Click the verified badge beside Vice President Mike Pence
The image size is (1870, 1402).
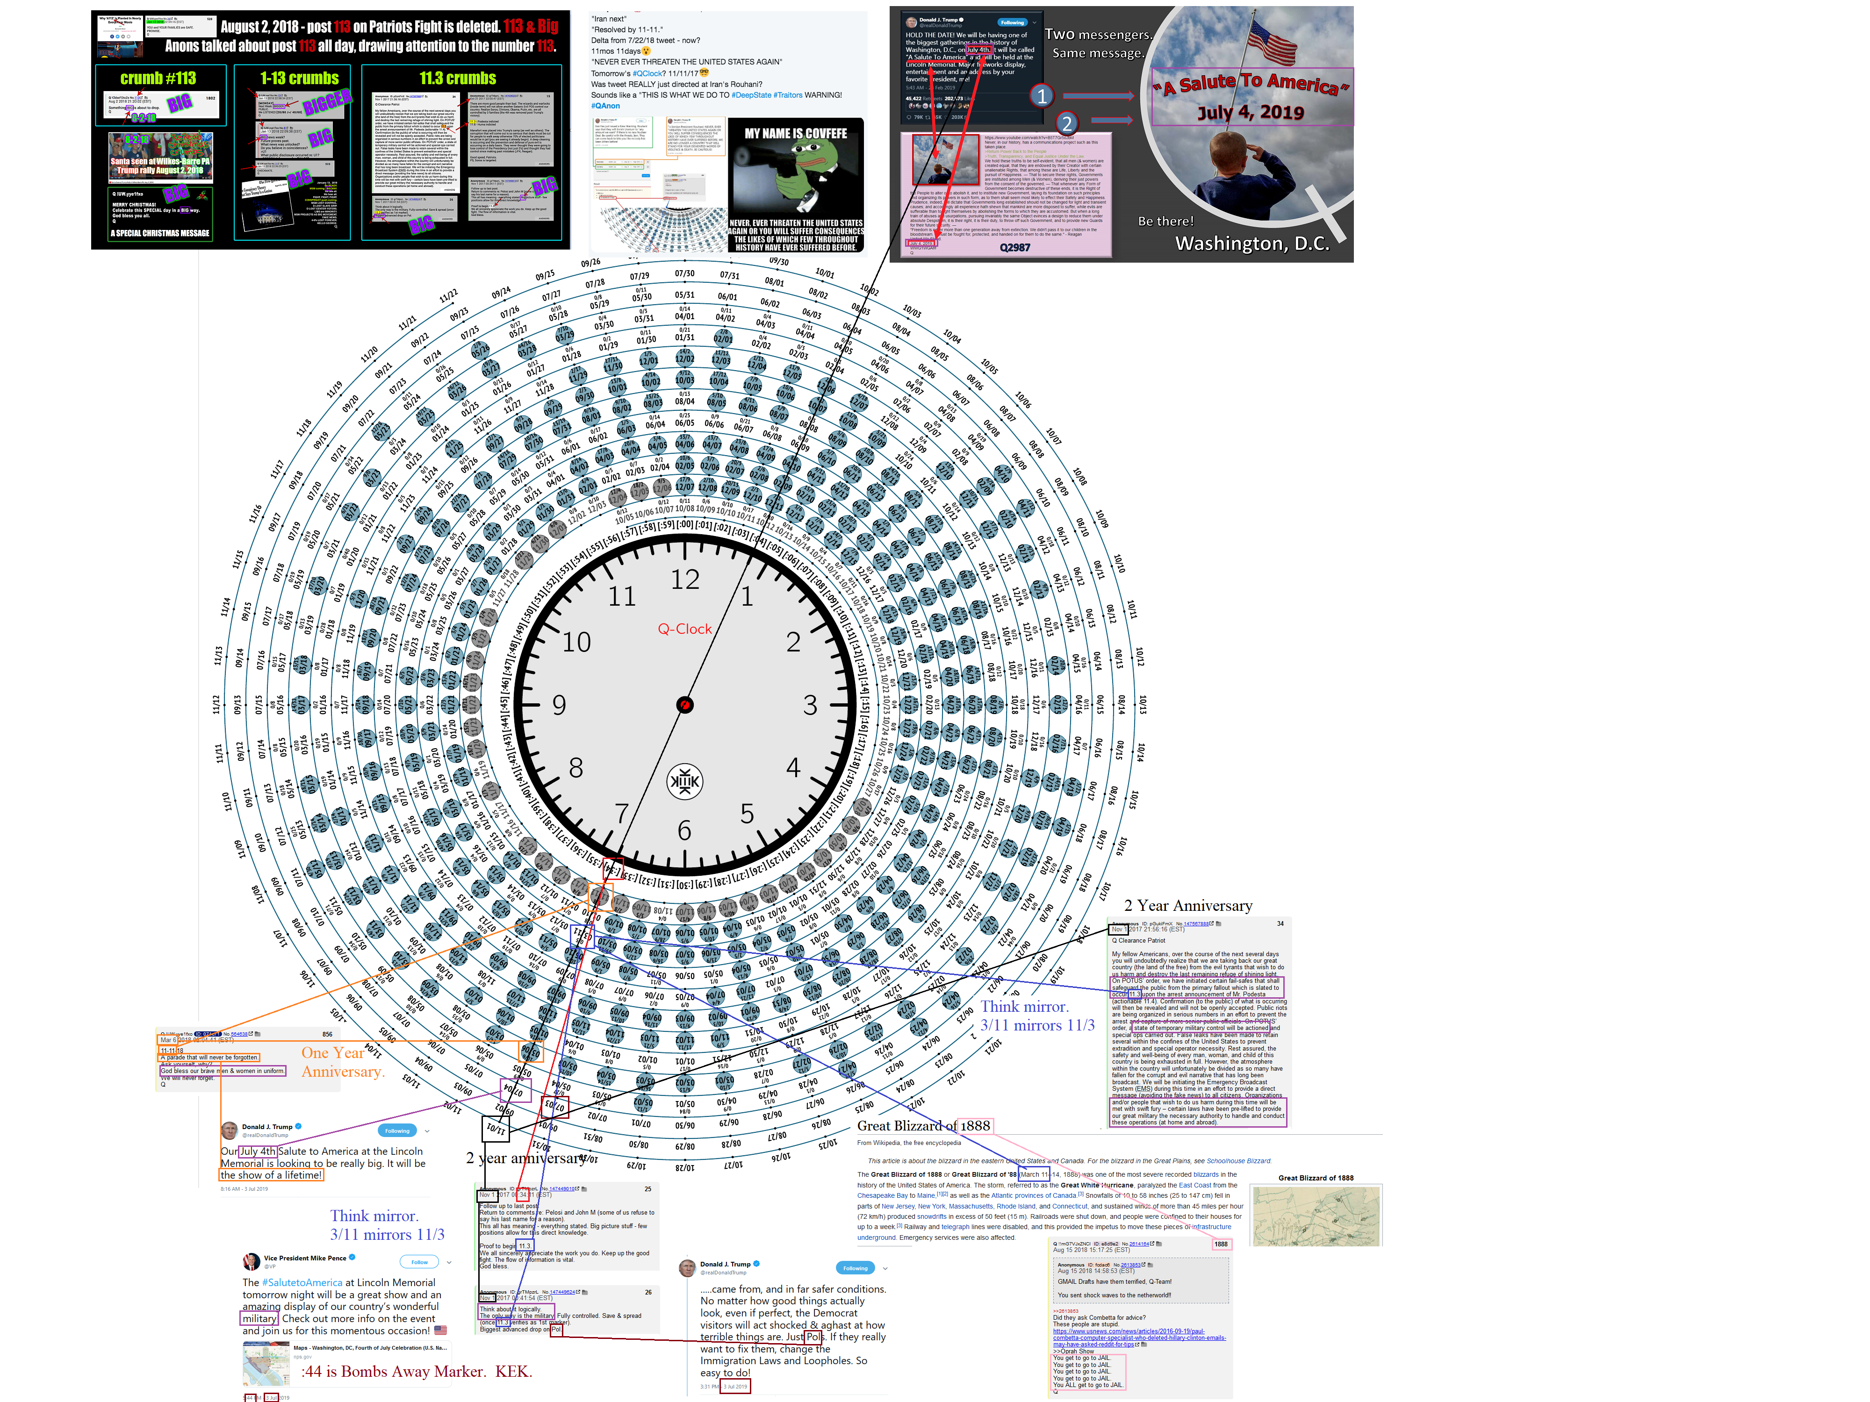point(352,1258)
